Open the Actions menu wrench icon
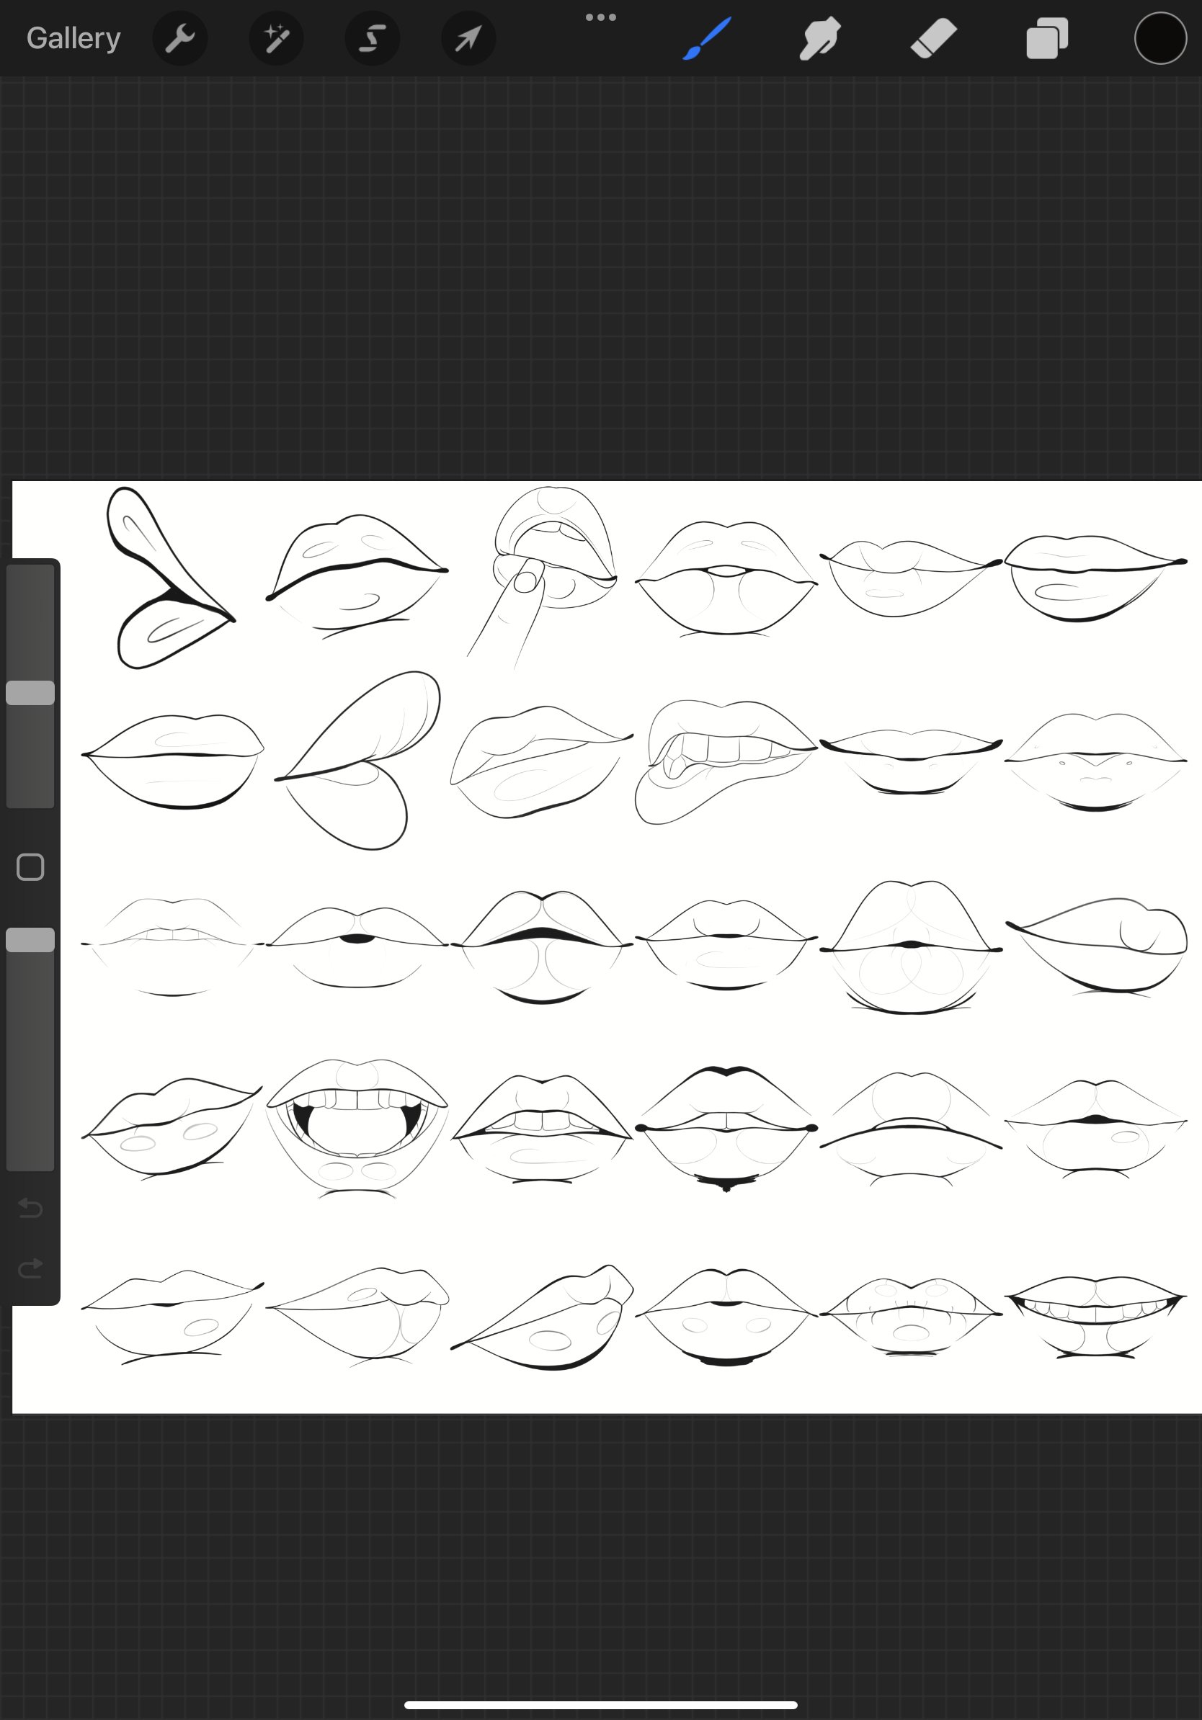Viewport: 1202px width, 1720px height. (x=180, y=37)
